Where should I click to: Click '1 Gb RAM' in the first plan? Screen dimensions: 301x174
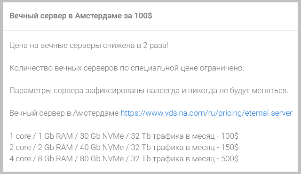tap(55, 136)
